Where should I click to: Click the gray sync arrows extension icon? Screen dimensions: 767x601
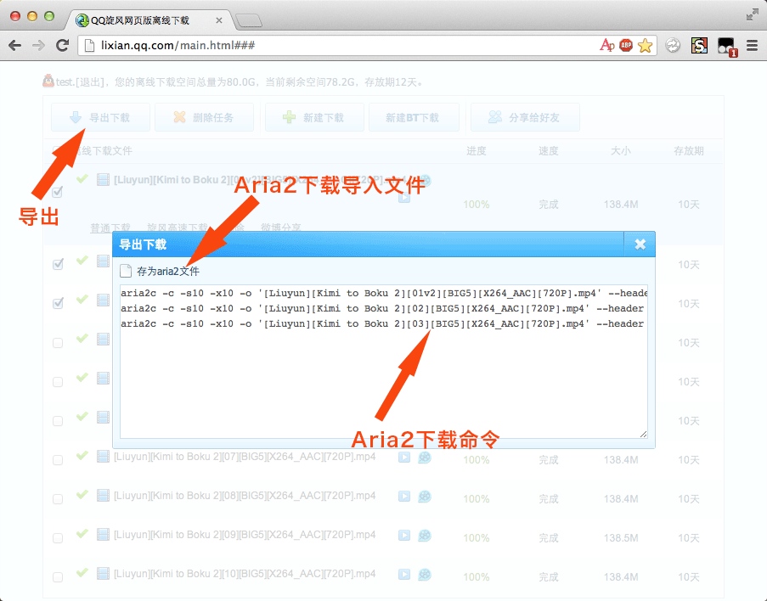point(673,46)
